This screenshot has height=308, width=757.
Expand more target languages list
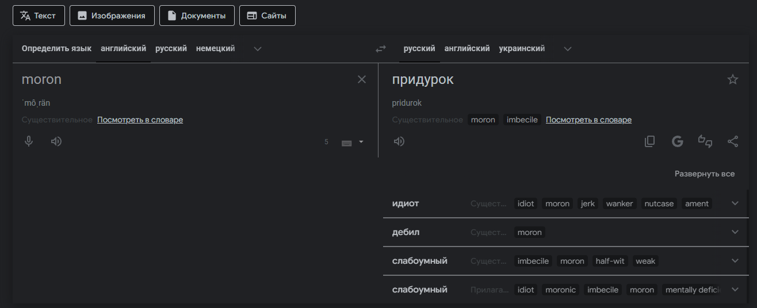point(568,49)
